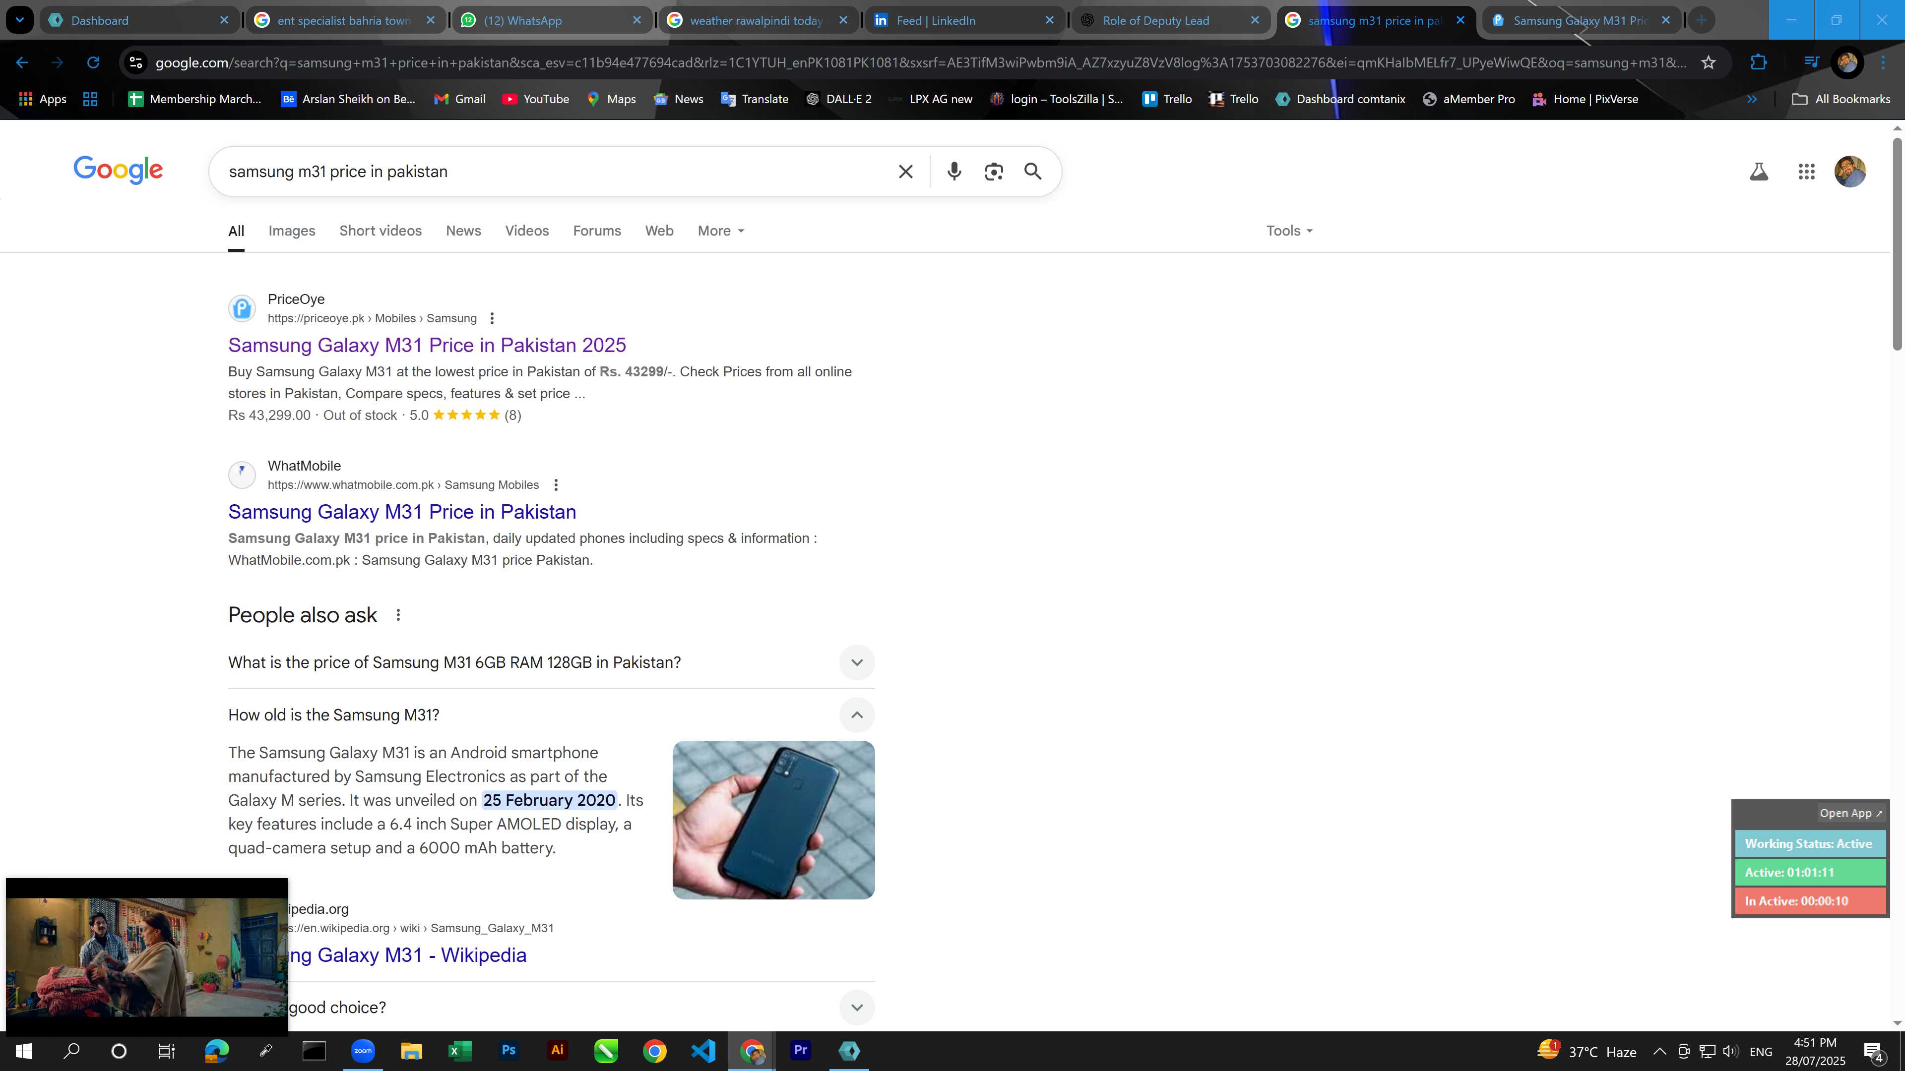Screen dimensions: 1905x1071
Task: View site information icon in address bar
Action: coord(136,63)
